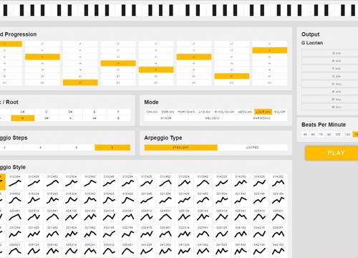
Task: Click highlighted VI chord in seventh progression column
Action: (232, 76)
